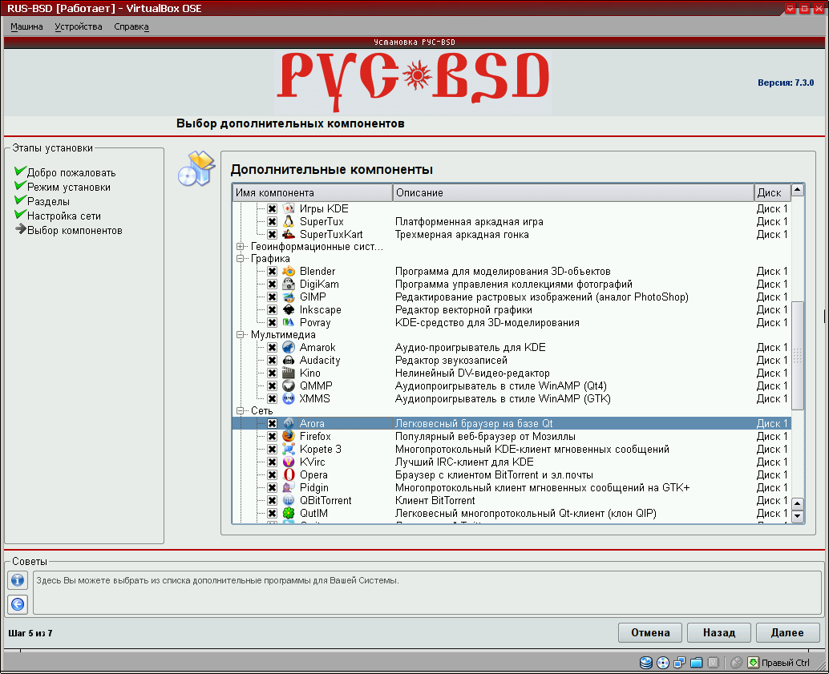The width and height of the screenshot is (829, 674).
Task: Click the component list vertical scrollbar thumb
Action: pyautogui.click(x=798, y=355)
